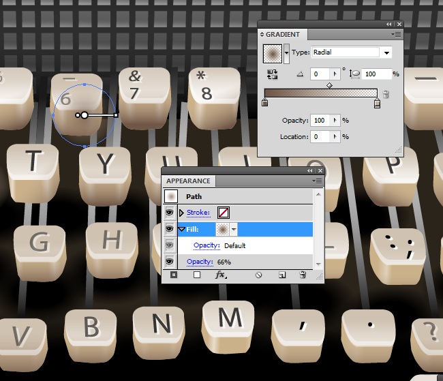Click Add New Fill icon in Appearance
This screenshot has width=443, height=381.
[x=197, y=275]
